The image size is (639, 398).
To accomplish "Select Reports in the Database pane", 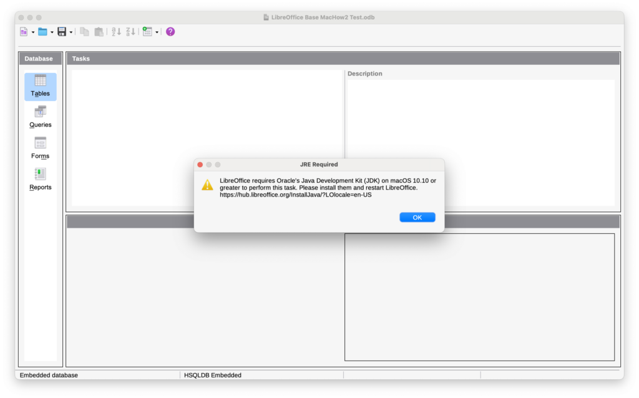I will 41,180.
